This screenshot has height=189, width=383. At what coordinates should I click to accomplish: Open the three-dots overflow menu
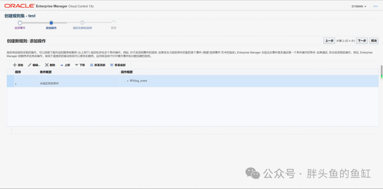[x=376, y=6]
